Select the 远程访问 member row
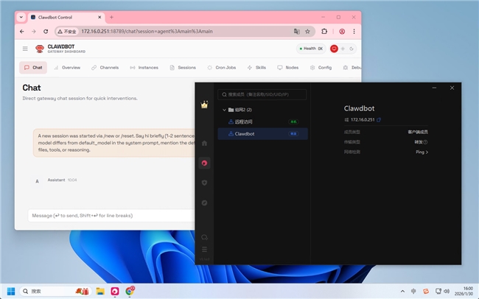Image resolution: width=479 pixels, height=299 pixels. 263,122
